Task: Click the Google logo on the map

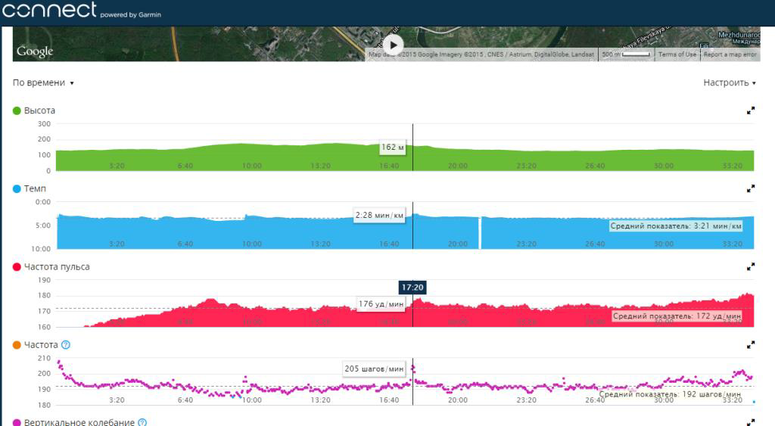Action: coord(35,51)
